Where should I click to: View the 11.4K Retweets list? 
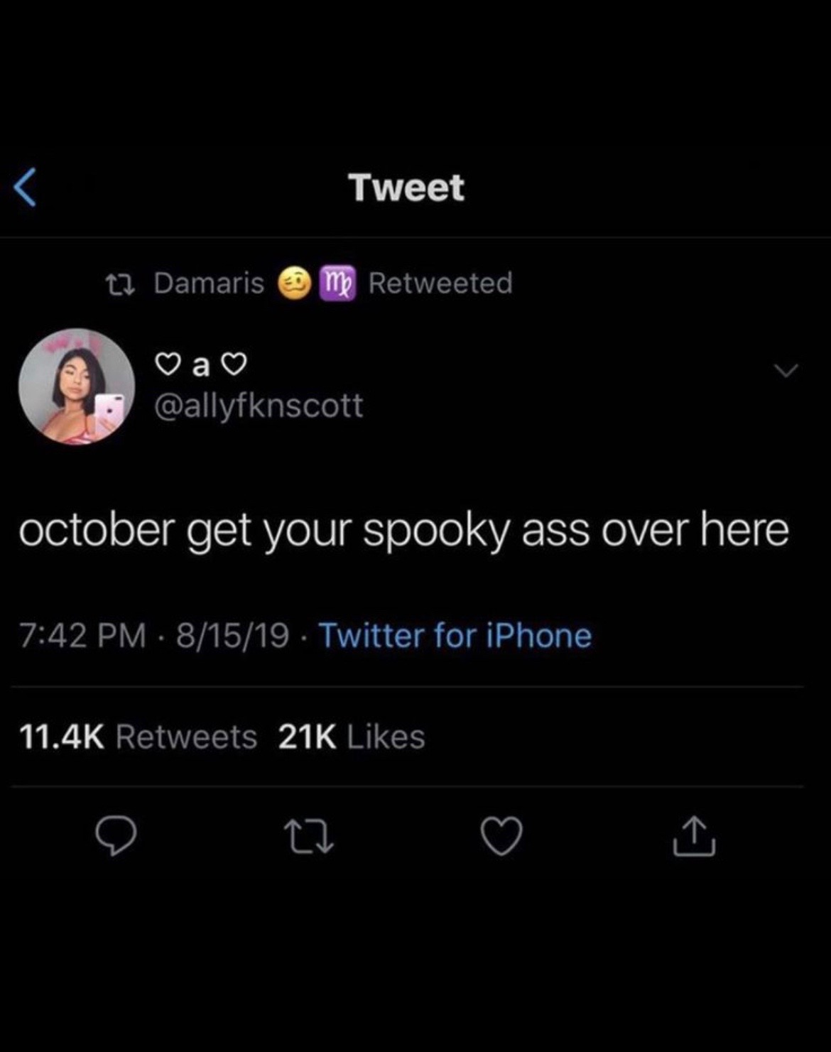pos(138,737)
